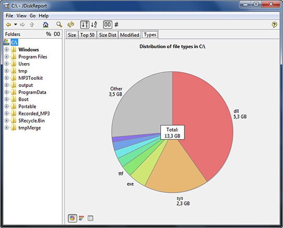Click the 00 column header in Folders
The height and width of the screenshot is (228, 283).
pyautogui.click(x=57, y=34)
